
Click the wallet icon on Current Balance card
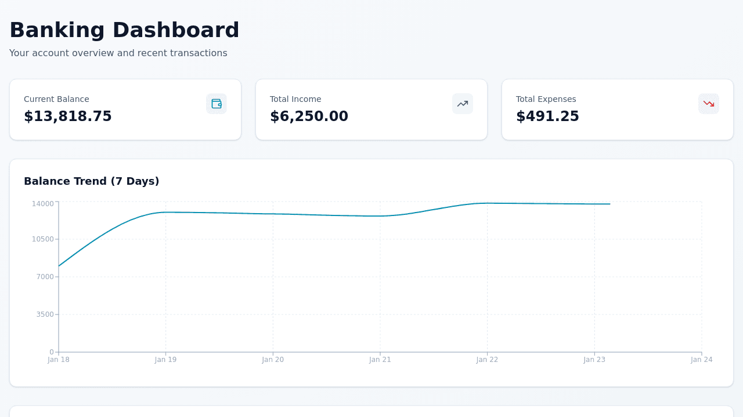pos(216,103)
